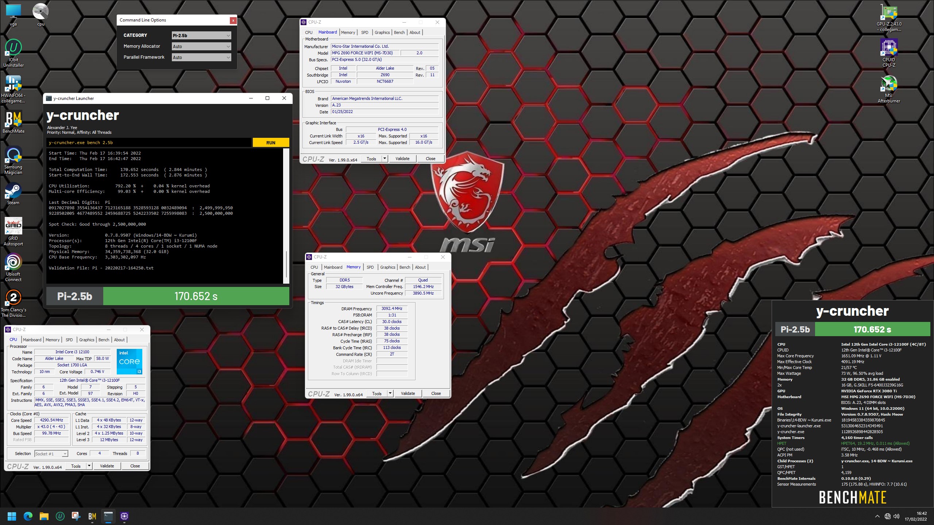Image resolution: width=934 pixels, height=525 pixels.
Task: Open File Explorer from the taskbar
Action: tap(44, 516)
